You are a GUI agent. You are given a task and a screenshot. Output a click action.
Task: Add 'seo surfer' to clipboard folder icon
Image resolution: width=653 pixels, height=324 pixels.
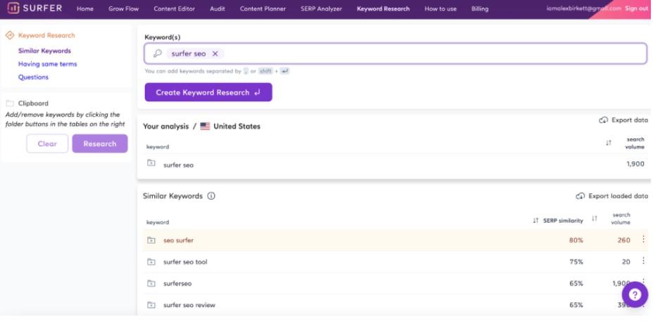click(151, 240)
